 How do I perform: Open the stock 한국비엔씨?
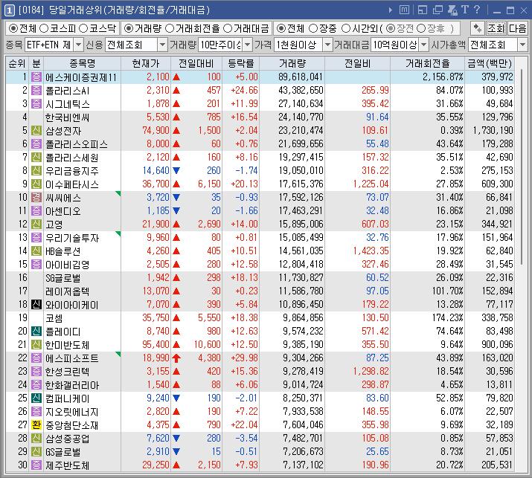coord(67,117)
